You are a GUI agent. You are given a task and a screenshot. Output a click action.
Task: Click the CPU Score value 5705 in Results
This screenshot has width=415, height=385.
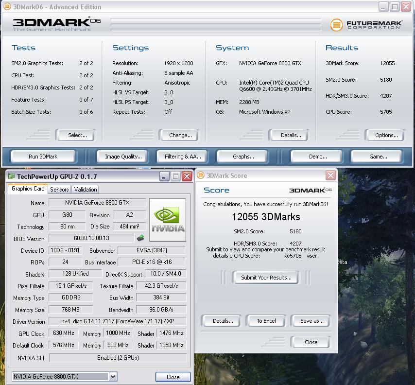(386, 112)
